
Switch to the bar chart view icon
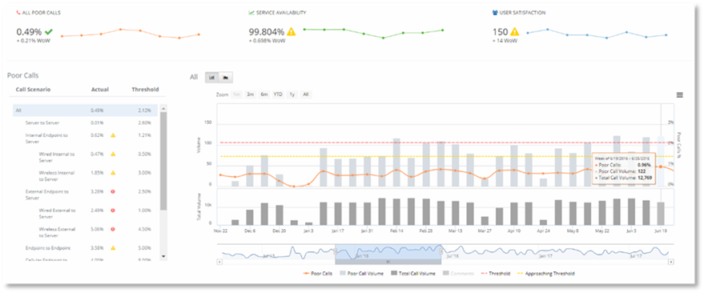tap(212, 77)
